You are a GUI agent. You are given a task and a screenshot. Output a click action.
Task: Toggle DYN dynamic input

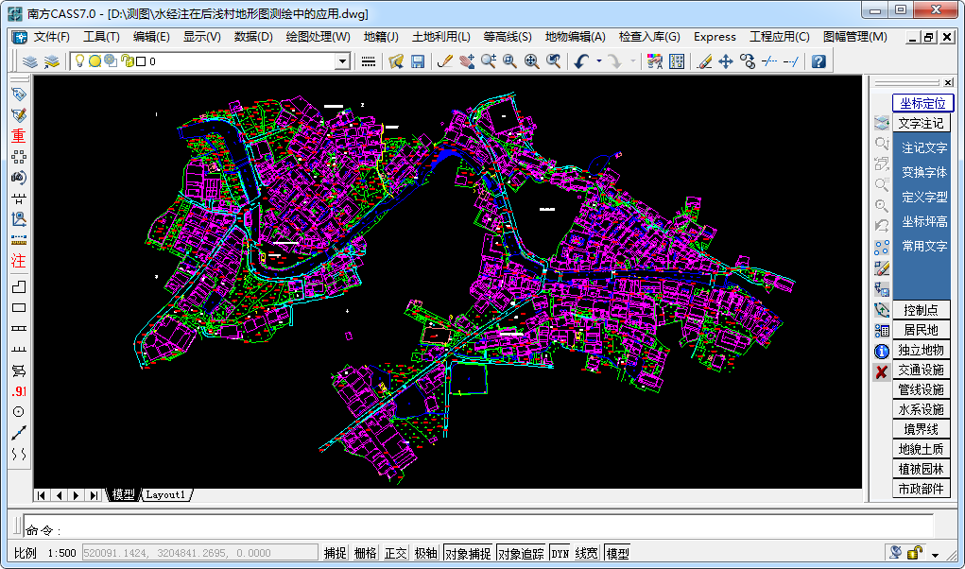(560, 553)
